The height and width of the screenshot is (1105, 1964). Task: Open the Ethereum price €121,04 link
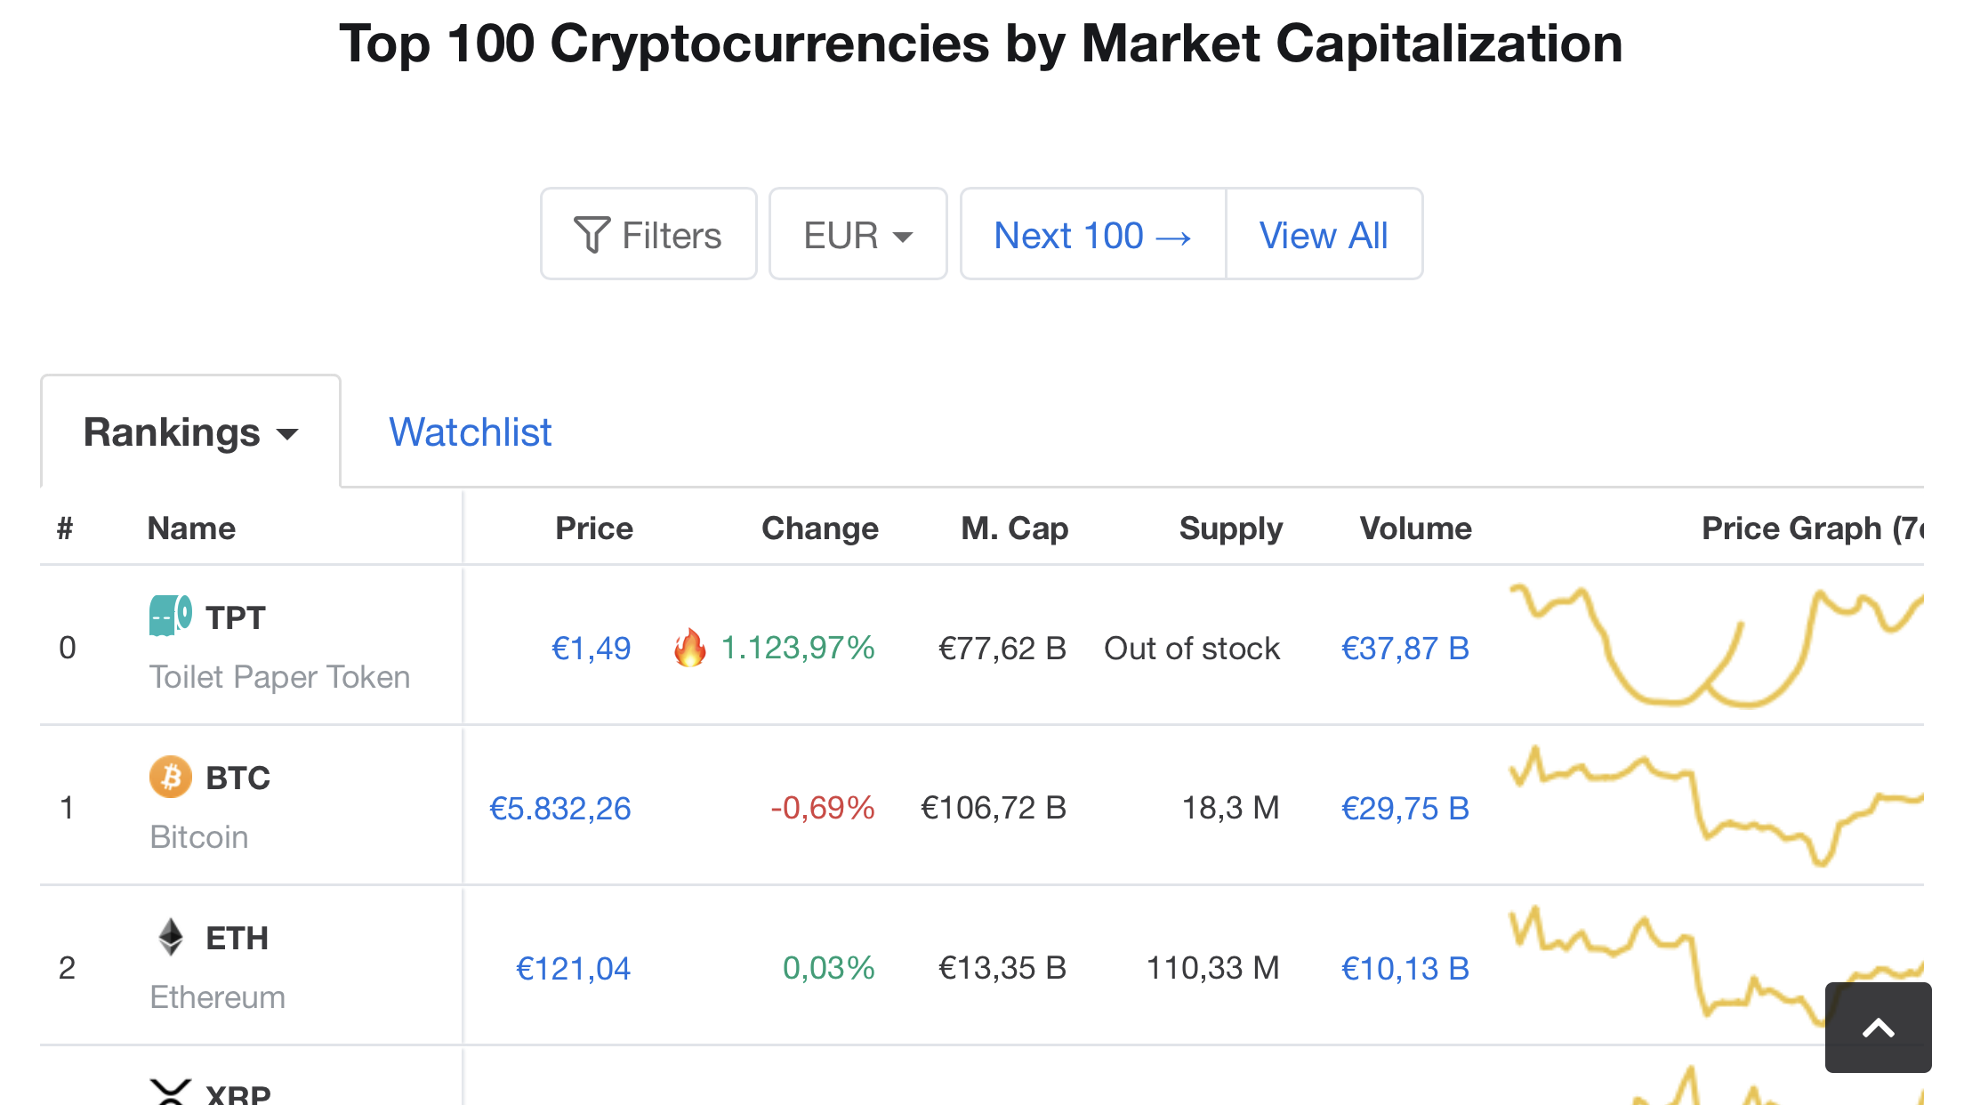click(x=573, y=968)
